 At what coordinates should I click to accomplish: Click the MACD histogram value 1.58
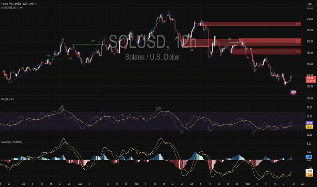coord(309,157)
